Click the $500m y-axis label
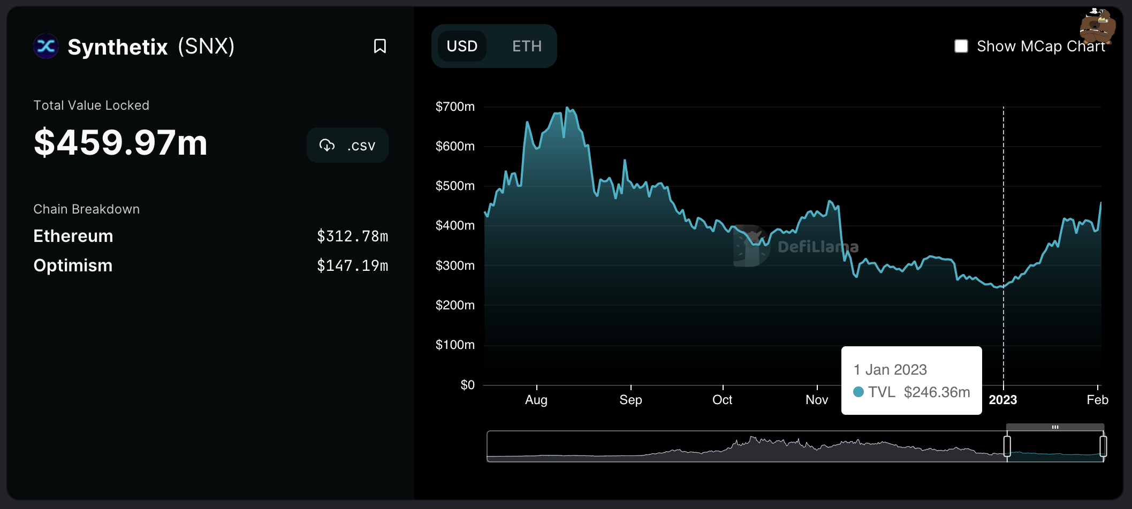This screenshot has height=509, width=1132. (x=455, y=186)
